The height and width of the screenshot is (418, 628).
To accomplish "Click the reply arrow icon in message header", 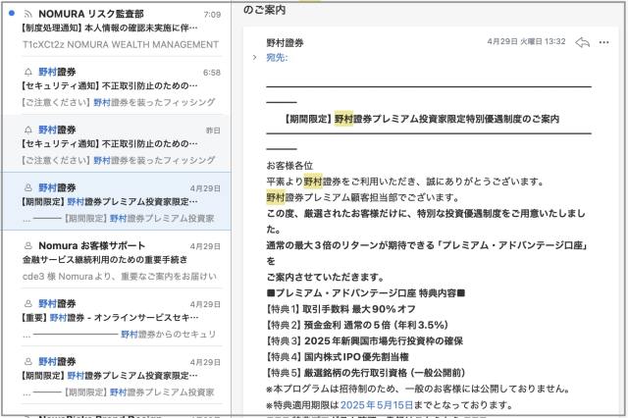I will click(x=582, y=43).
